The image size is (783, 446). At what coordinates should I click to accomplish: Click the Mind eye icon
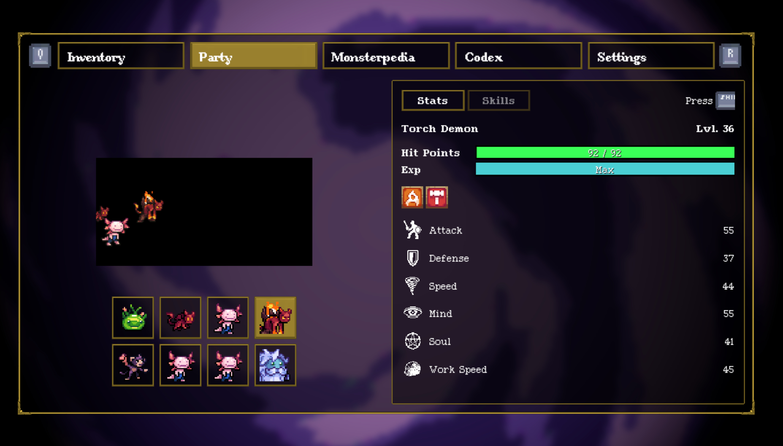[x=412, y=313]
